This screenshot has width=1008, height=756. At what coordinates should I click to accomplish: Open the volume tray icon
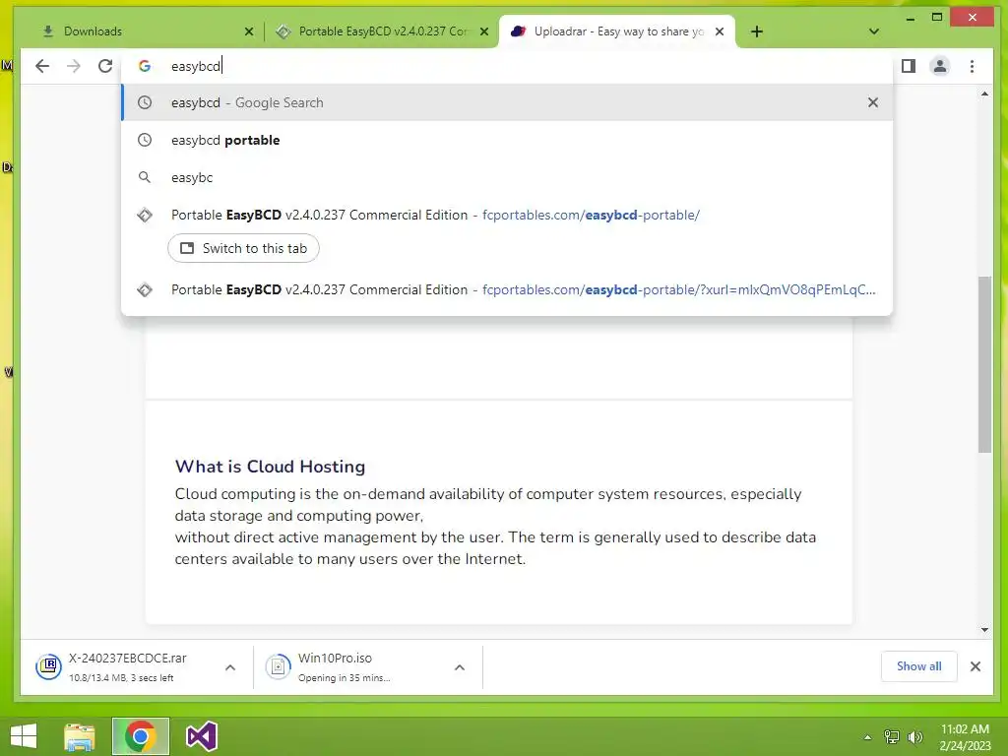tap(914, 737)
